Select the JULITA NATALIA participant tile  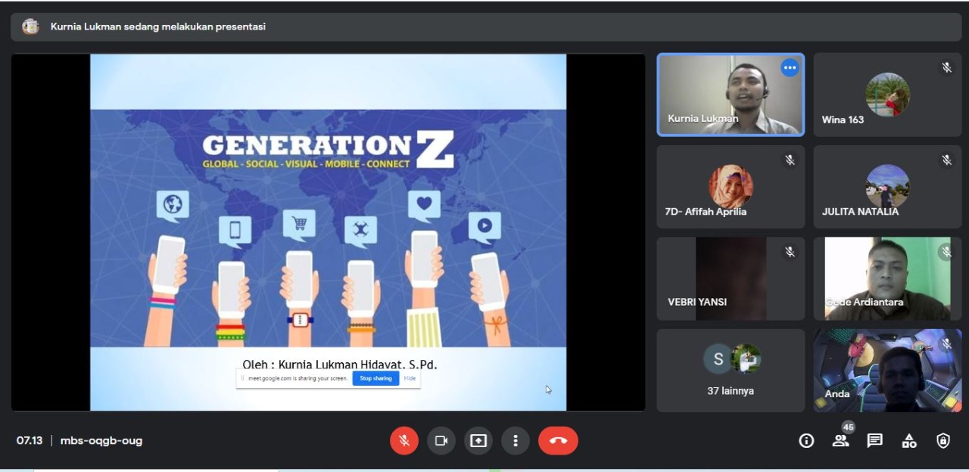click(887, 187)
